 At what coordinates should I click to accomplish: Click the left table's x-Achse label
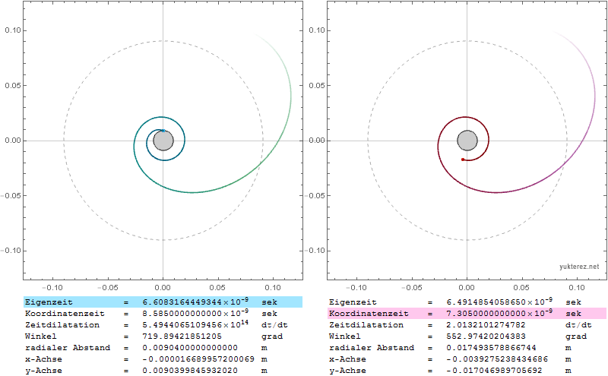point(46,359)
